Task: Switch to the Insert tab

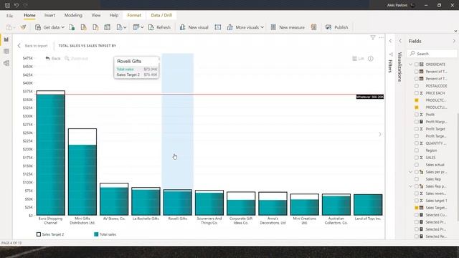Action: pyautogui.click(x=49, y=15)
